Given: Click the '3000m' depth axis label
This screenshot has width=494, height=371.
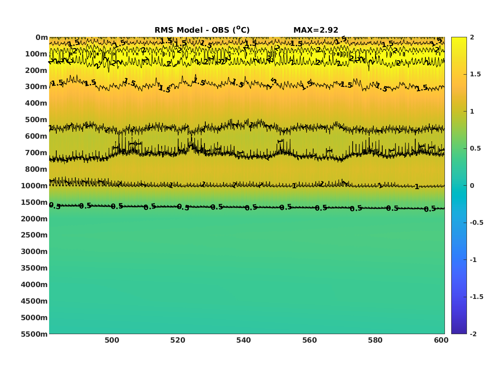Looking at the screenshot, I should click(x=34, y=251).
